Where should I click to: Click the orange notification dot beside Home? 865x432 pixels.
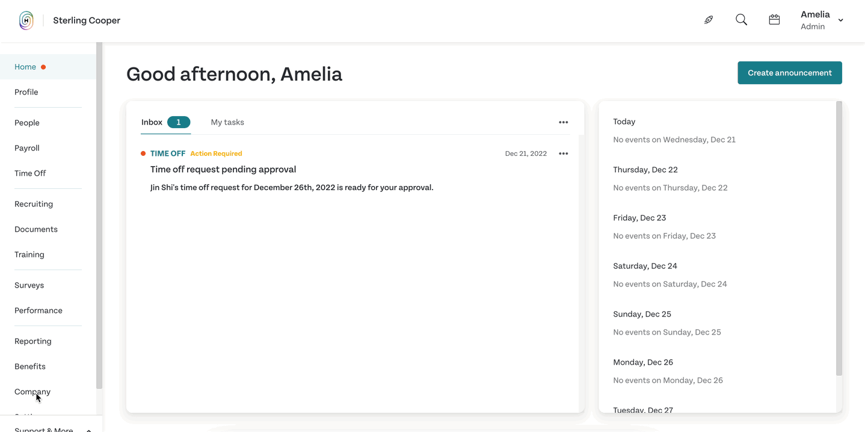pos(43,67)
